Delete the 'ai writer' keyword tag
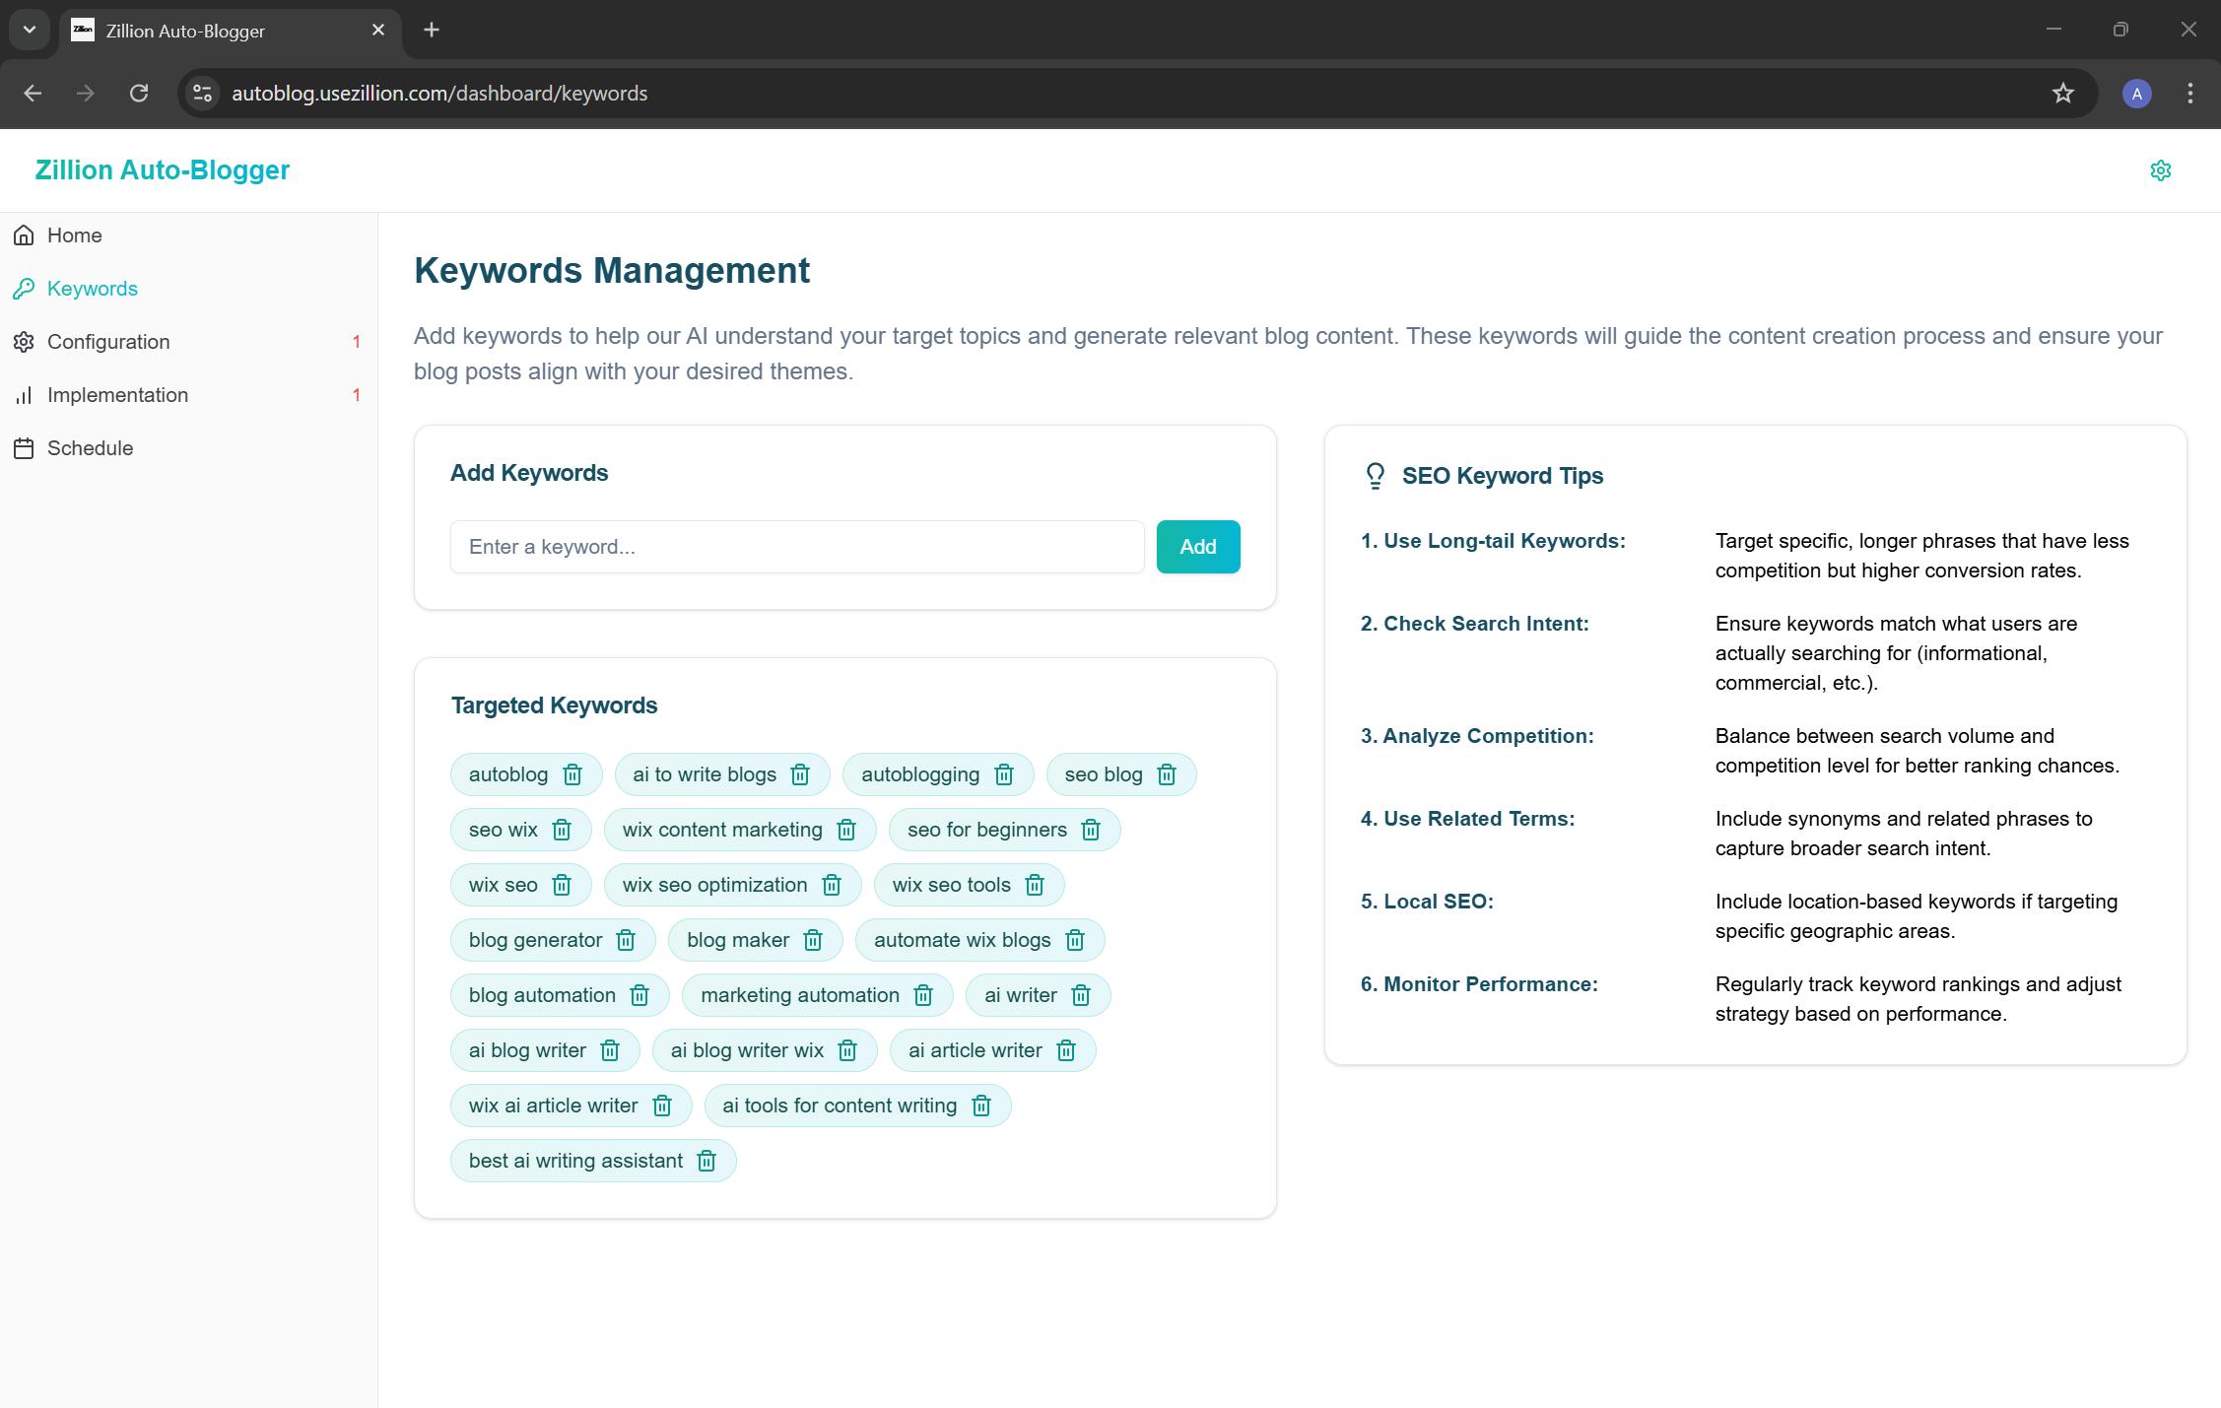The width and height of the screenshot is (2221, 1408). coord(1081,995)
